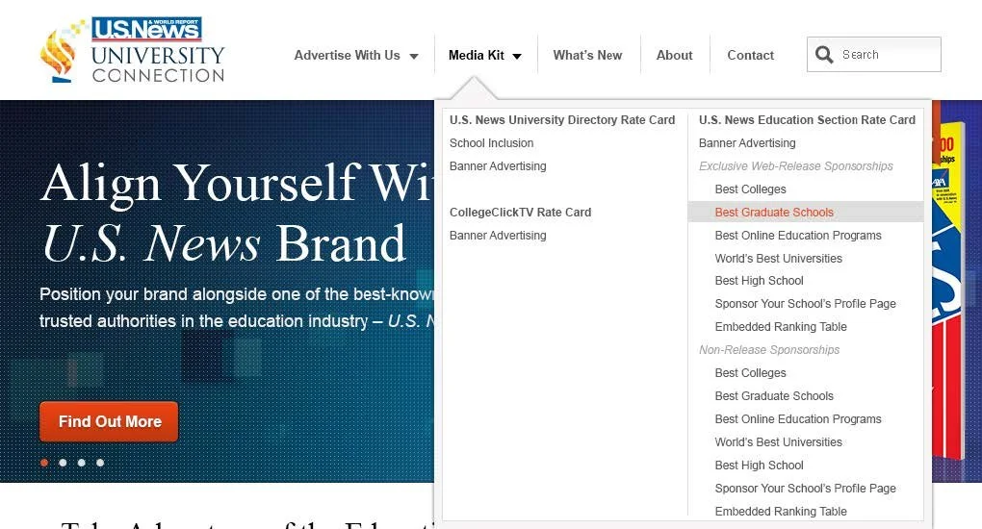Viewport: 982px width, 529px height.
Task: Expand the Advertise With Us dropdown arrow
Action: pos(413,56)
